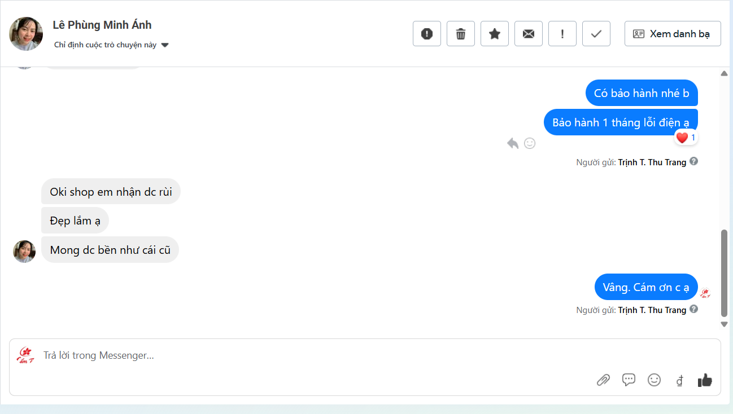
Task: Open the emoji picker in the reply box
Action: (x=654, y=380)
